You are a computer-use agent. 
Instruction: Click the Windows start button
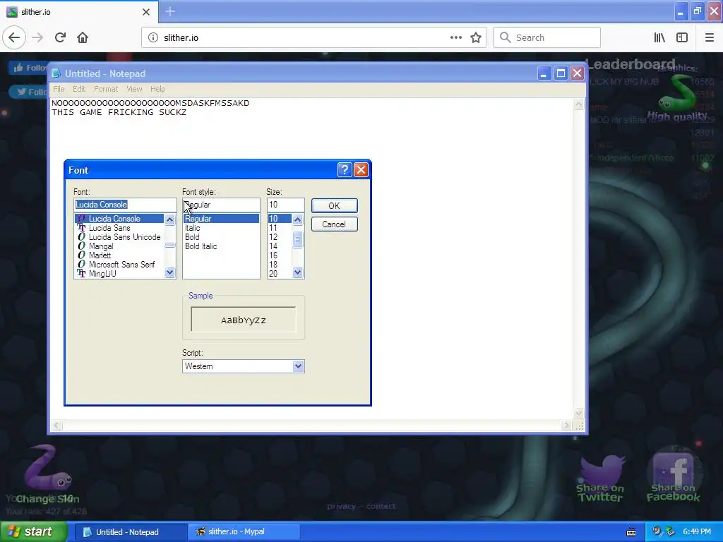click(x=33, y=531)
